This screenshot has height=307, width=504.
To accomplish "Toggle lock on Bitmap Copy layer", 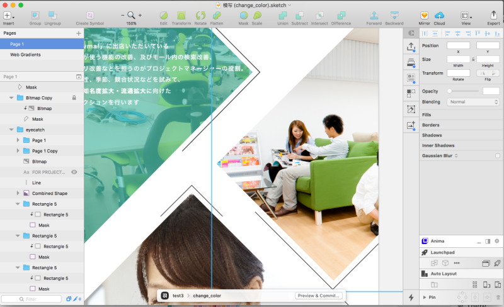I will point(74,98).
